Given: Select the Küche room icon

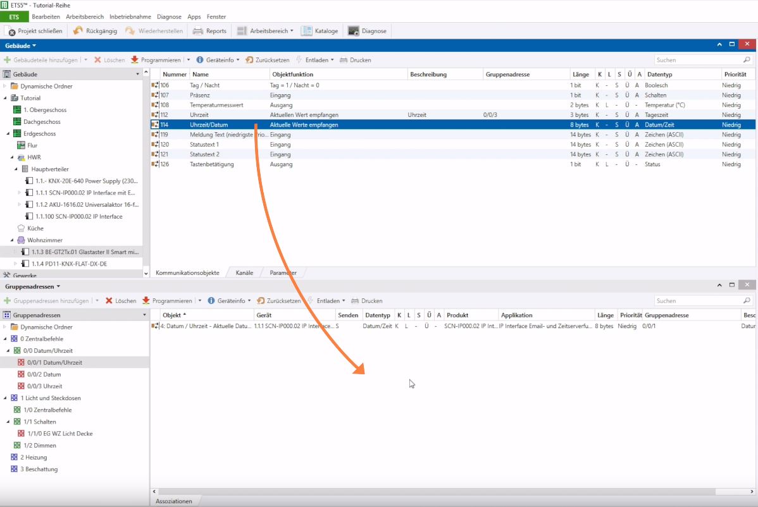Looking at the screenshot, I should point(22,228).
